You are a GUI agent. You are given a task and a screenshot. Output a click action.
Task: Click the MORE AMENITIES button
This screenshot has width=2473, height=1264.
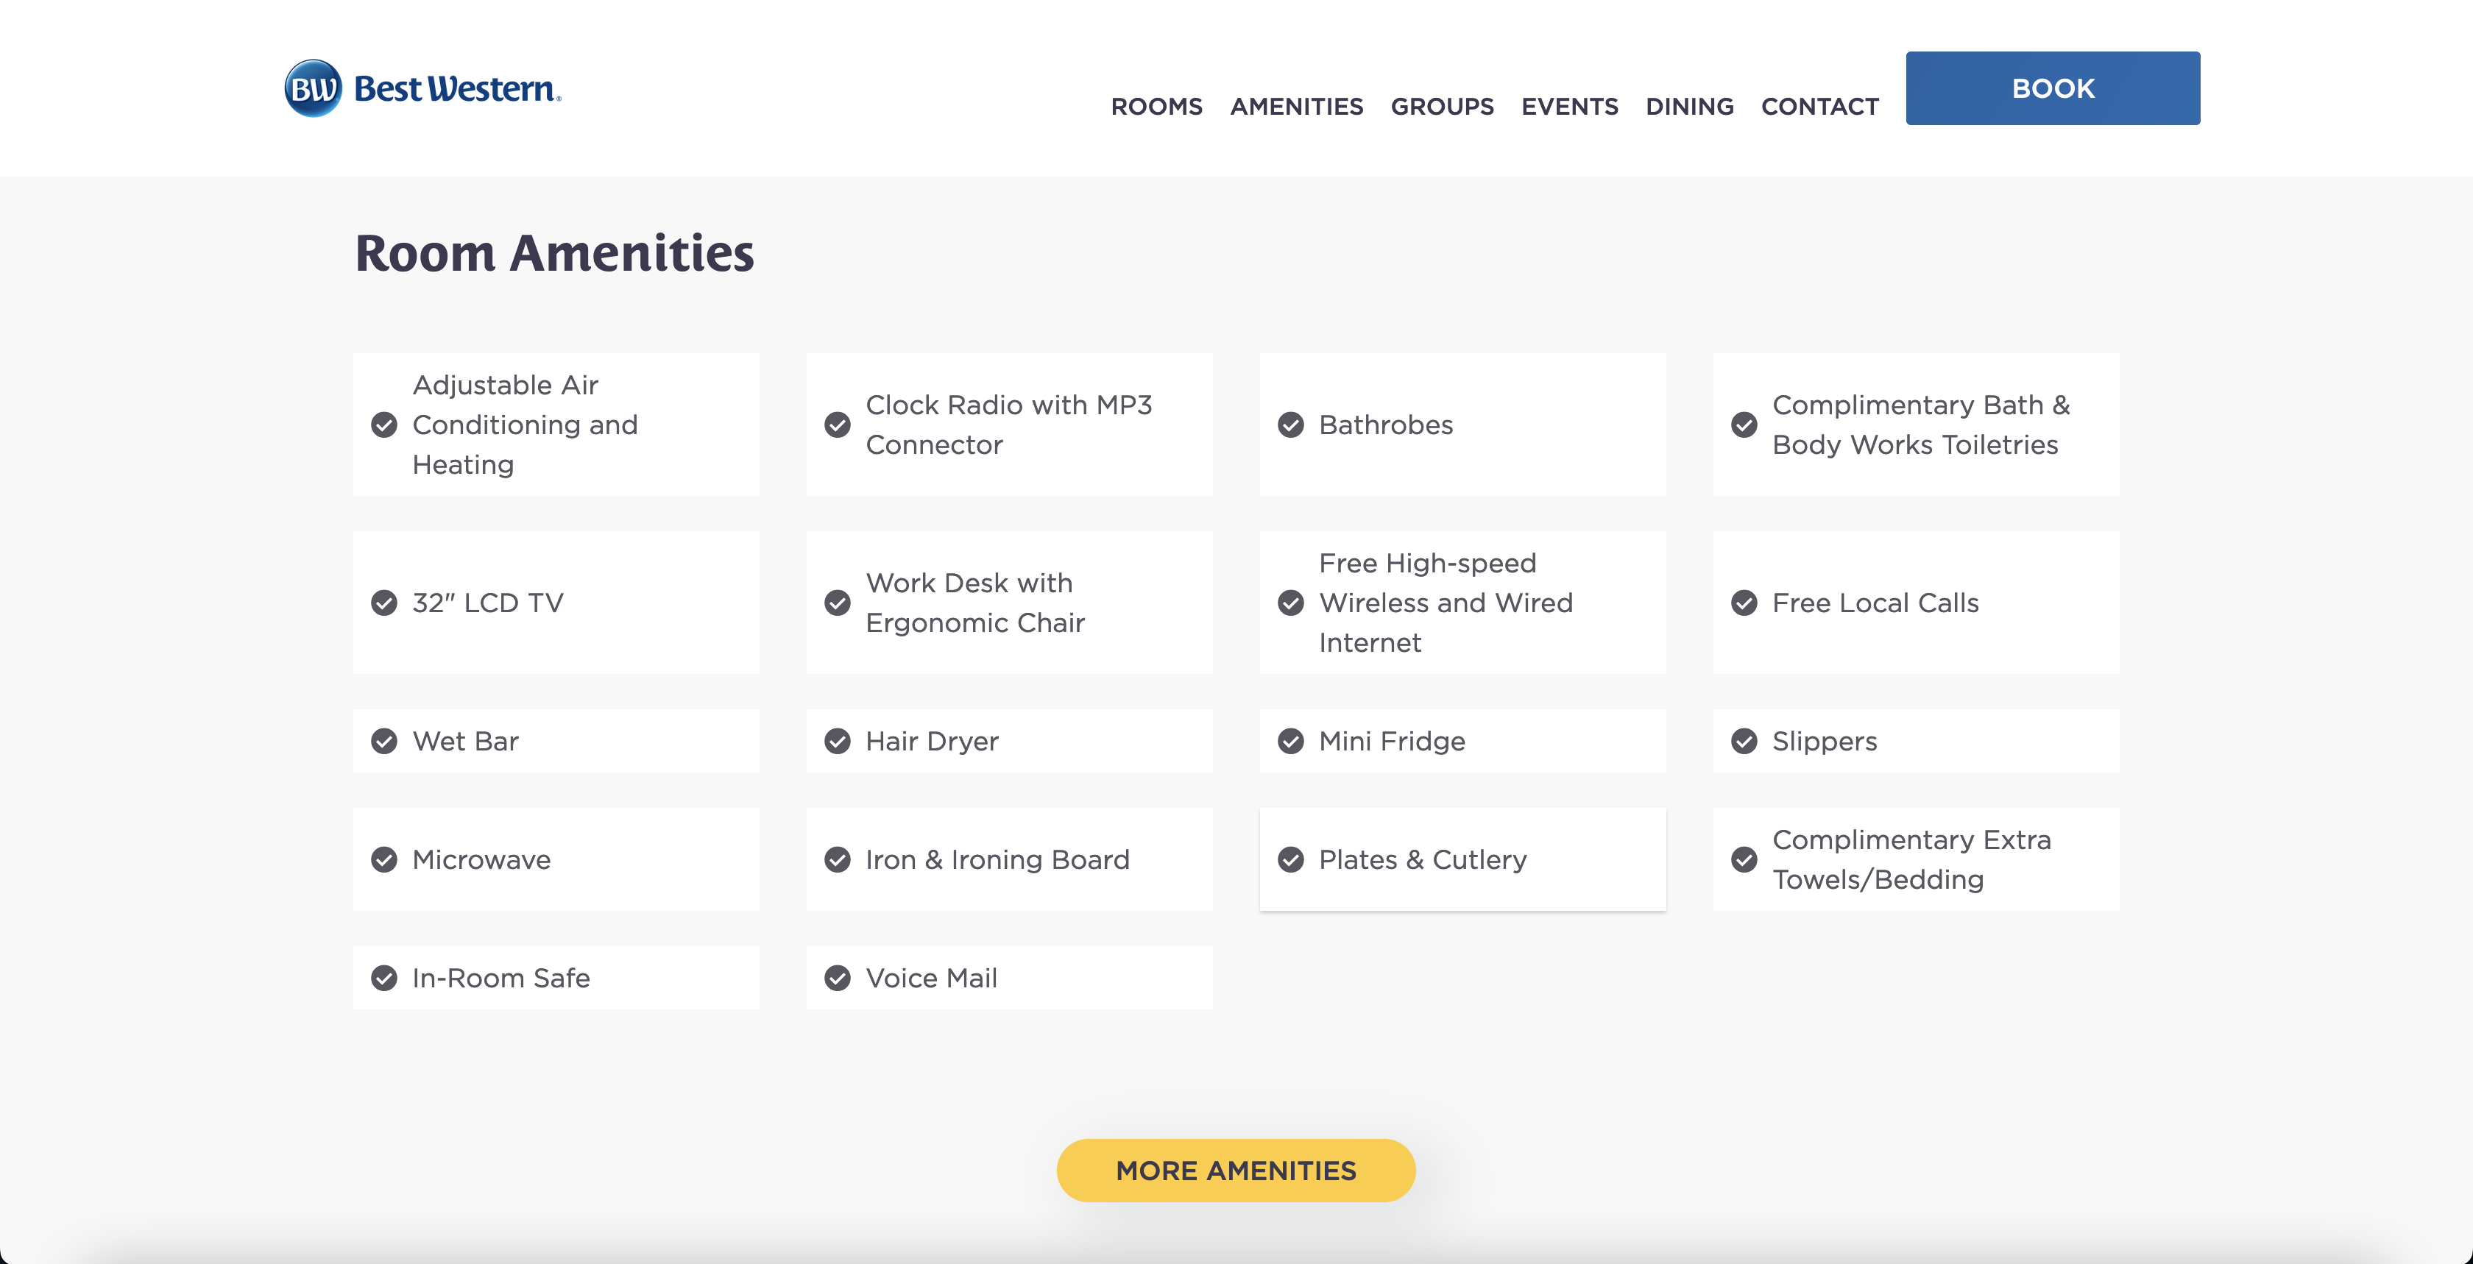[x=1236, y=1169]
